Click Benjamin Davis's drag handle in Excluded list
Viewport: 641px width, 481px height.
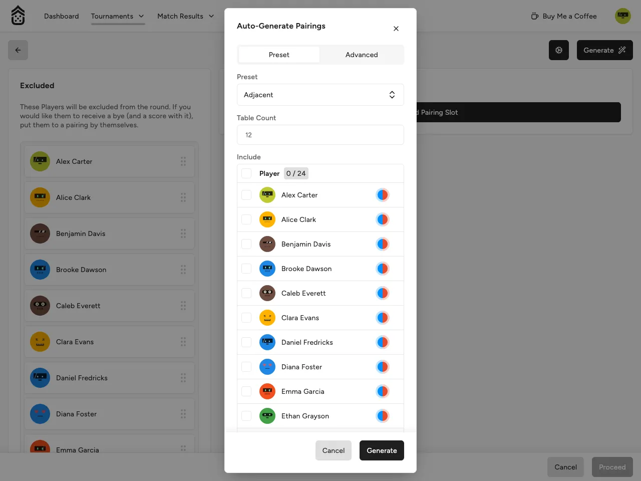click(183, 233)
